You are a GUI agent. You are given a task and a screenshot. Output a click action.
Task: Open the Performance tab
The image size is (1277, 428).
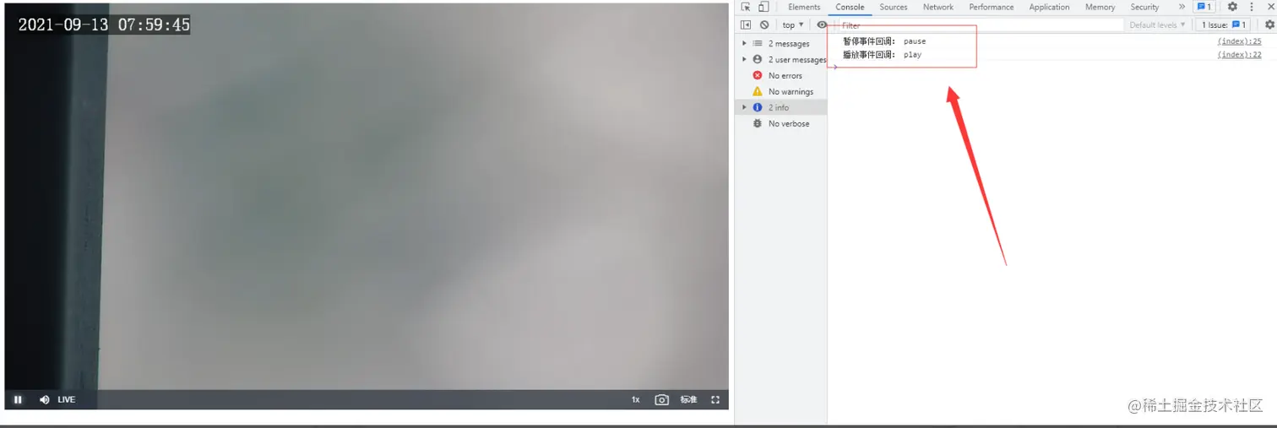pos(992,7)
